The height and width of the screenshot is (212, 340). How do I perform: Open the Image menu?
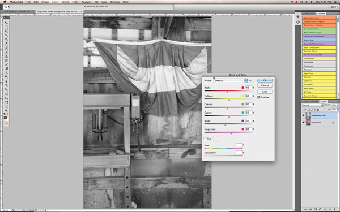[45, 2]
